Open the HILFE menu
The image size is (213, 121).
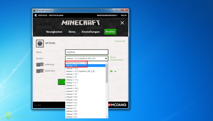[x=124, y=15]
